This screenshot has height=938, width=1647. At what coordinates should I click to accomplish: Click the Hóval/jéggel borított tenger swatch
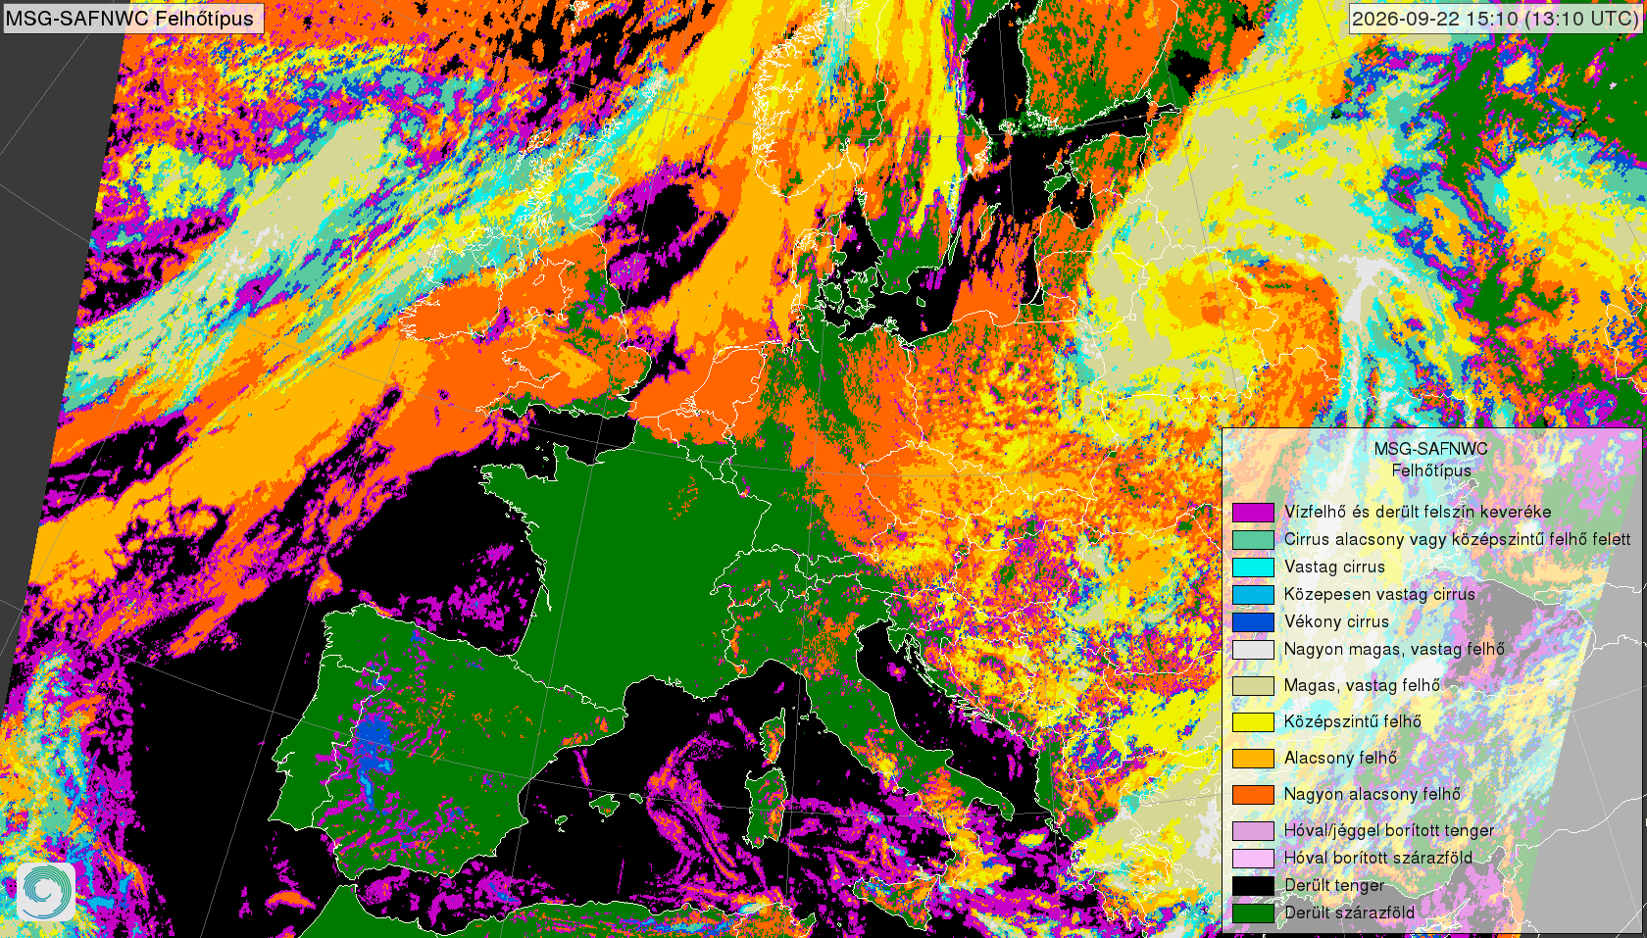point(1253,831)
